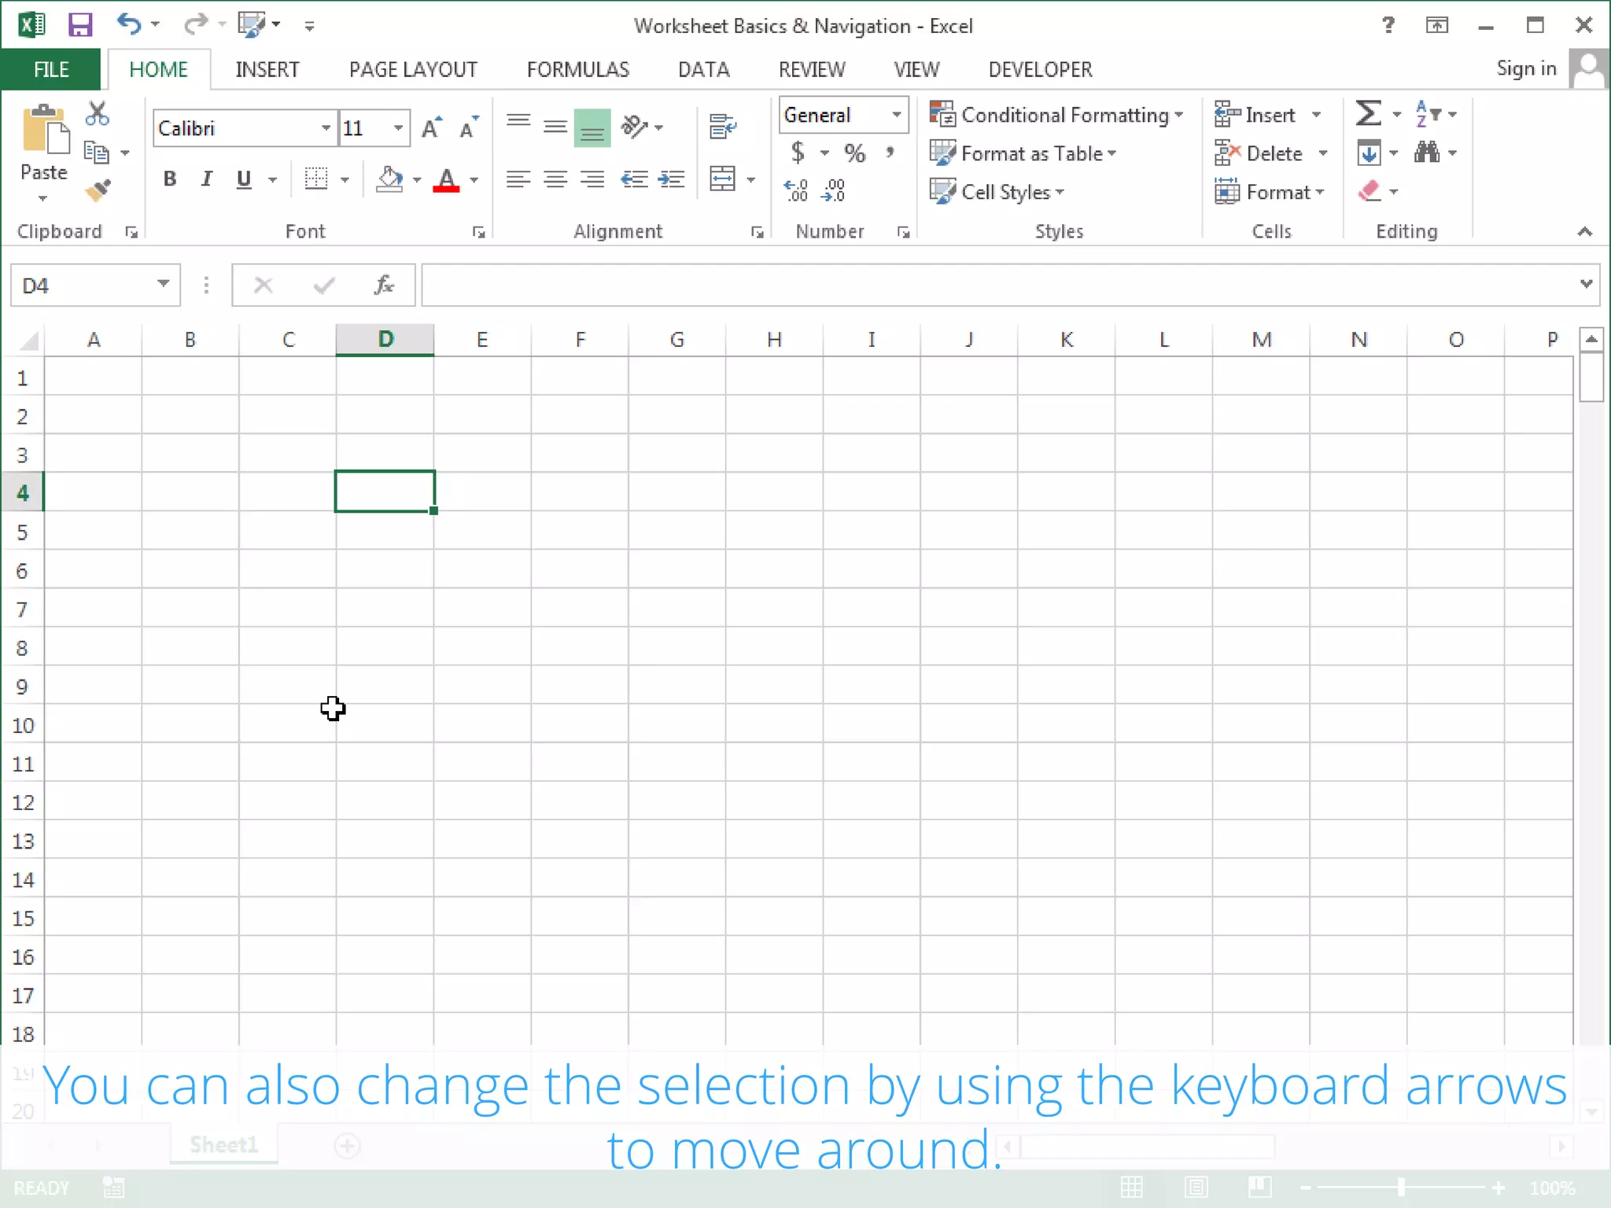Switch to the INSERT tab
1611x1208 pixels.
coord(267,69)
